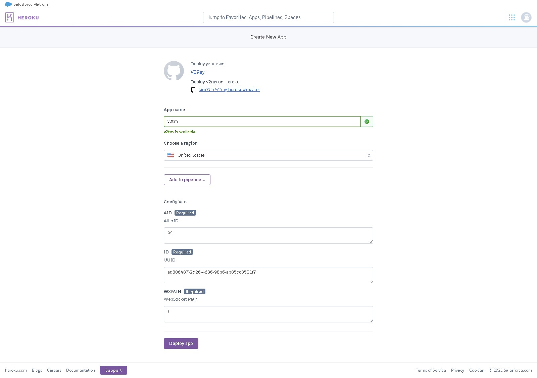Click the HEROKU wordmark text
The image size is (537, 378).
pos(28,18)
